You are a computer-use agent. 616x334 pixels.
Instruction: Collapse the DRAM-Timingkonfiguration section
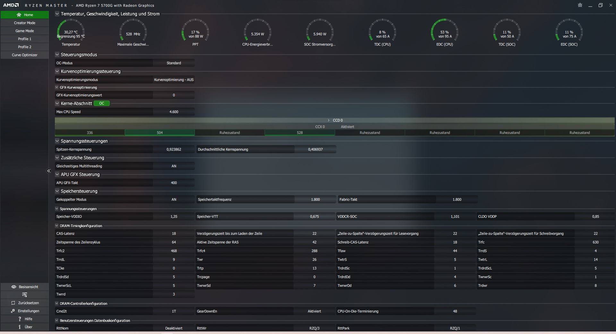pos(57,226)
